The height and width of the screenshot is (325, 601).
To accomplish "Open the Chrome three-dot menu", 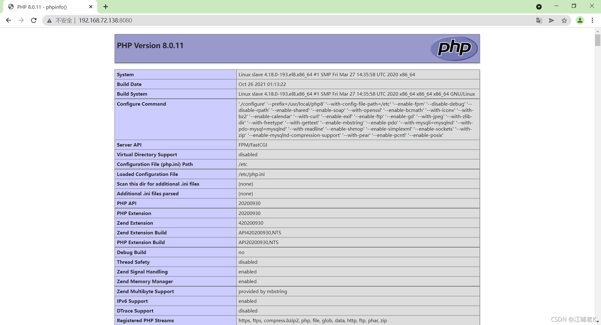I will pos(592,20).
